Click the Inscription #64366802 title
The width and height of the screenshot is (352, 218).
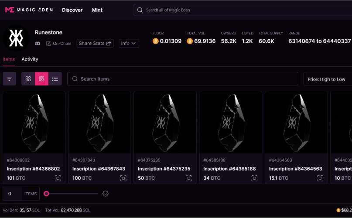pos(33,169)
